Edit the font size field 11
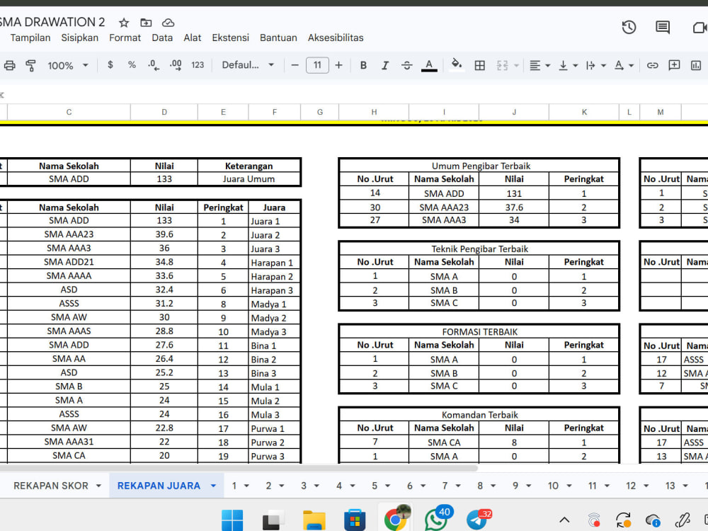The width and height of the screenshot is (708, 531). coord(317,65)
